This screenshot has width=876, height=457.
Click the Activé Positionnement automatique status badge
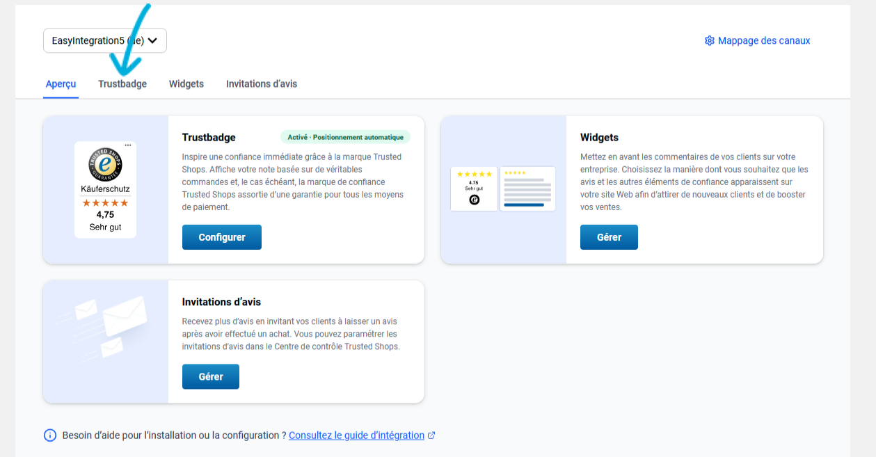pos(345,137)
